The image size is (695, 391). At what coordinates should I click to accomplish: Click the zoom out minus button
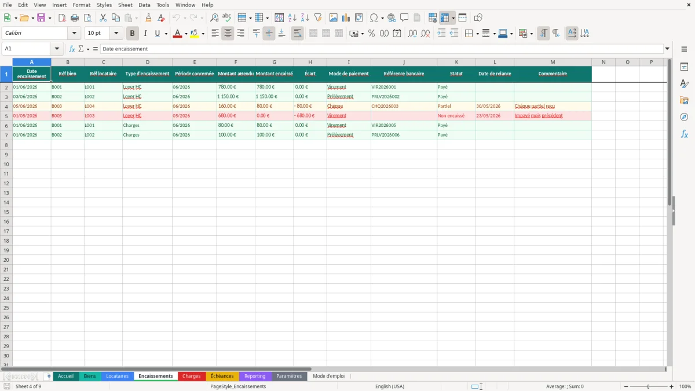[x=627, y=386]
